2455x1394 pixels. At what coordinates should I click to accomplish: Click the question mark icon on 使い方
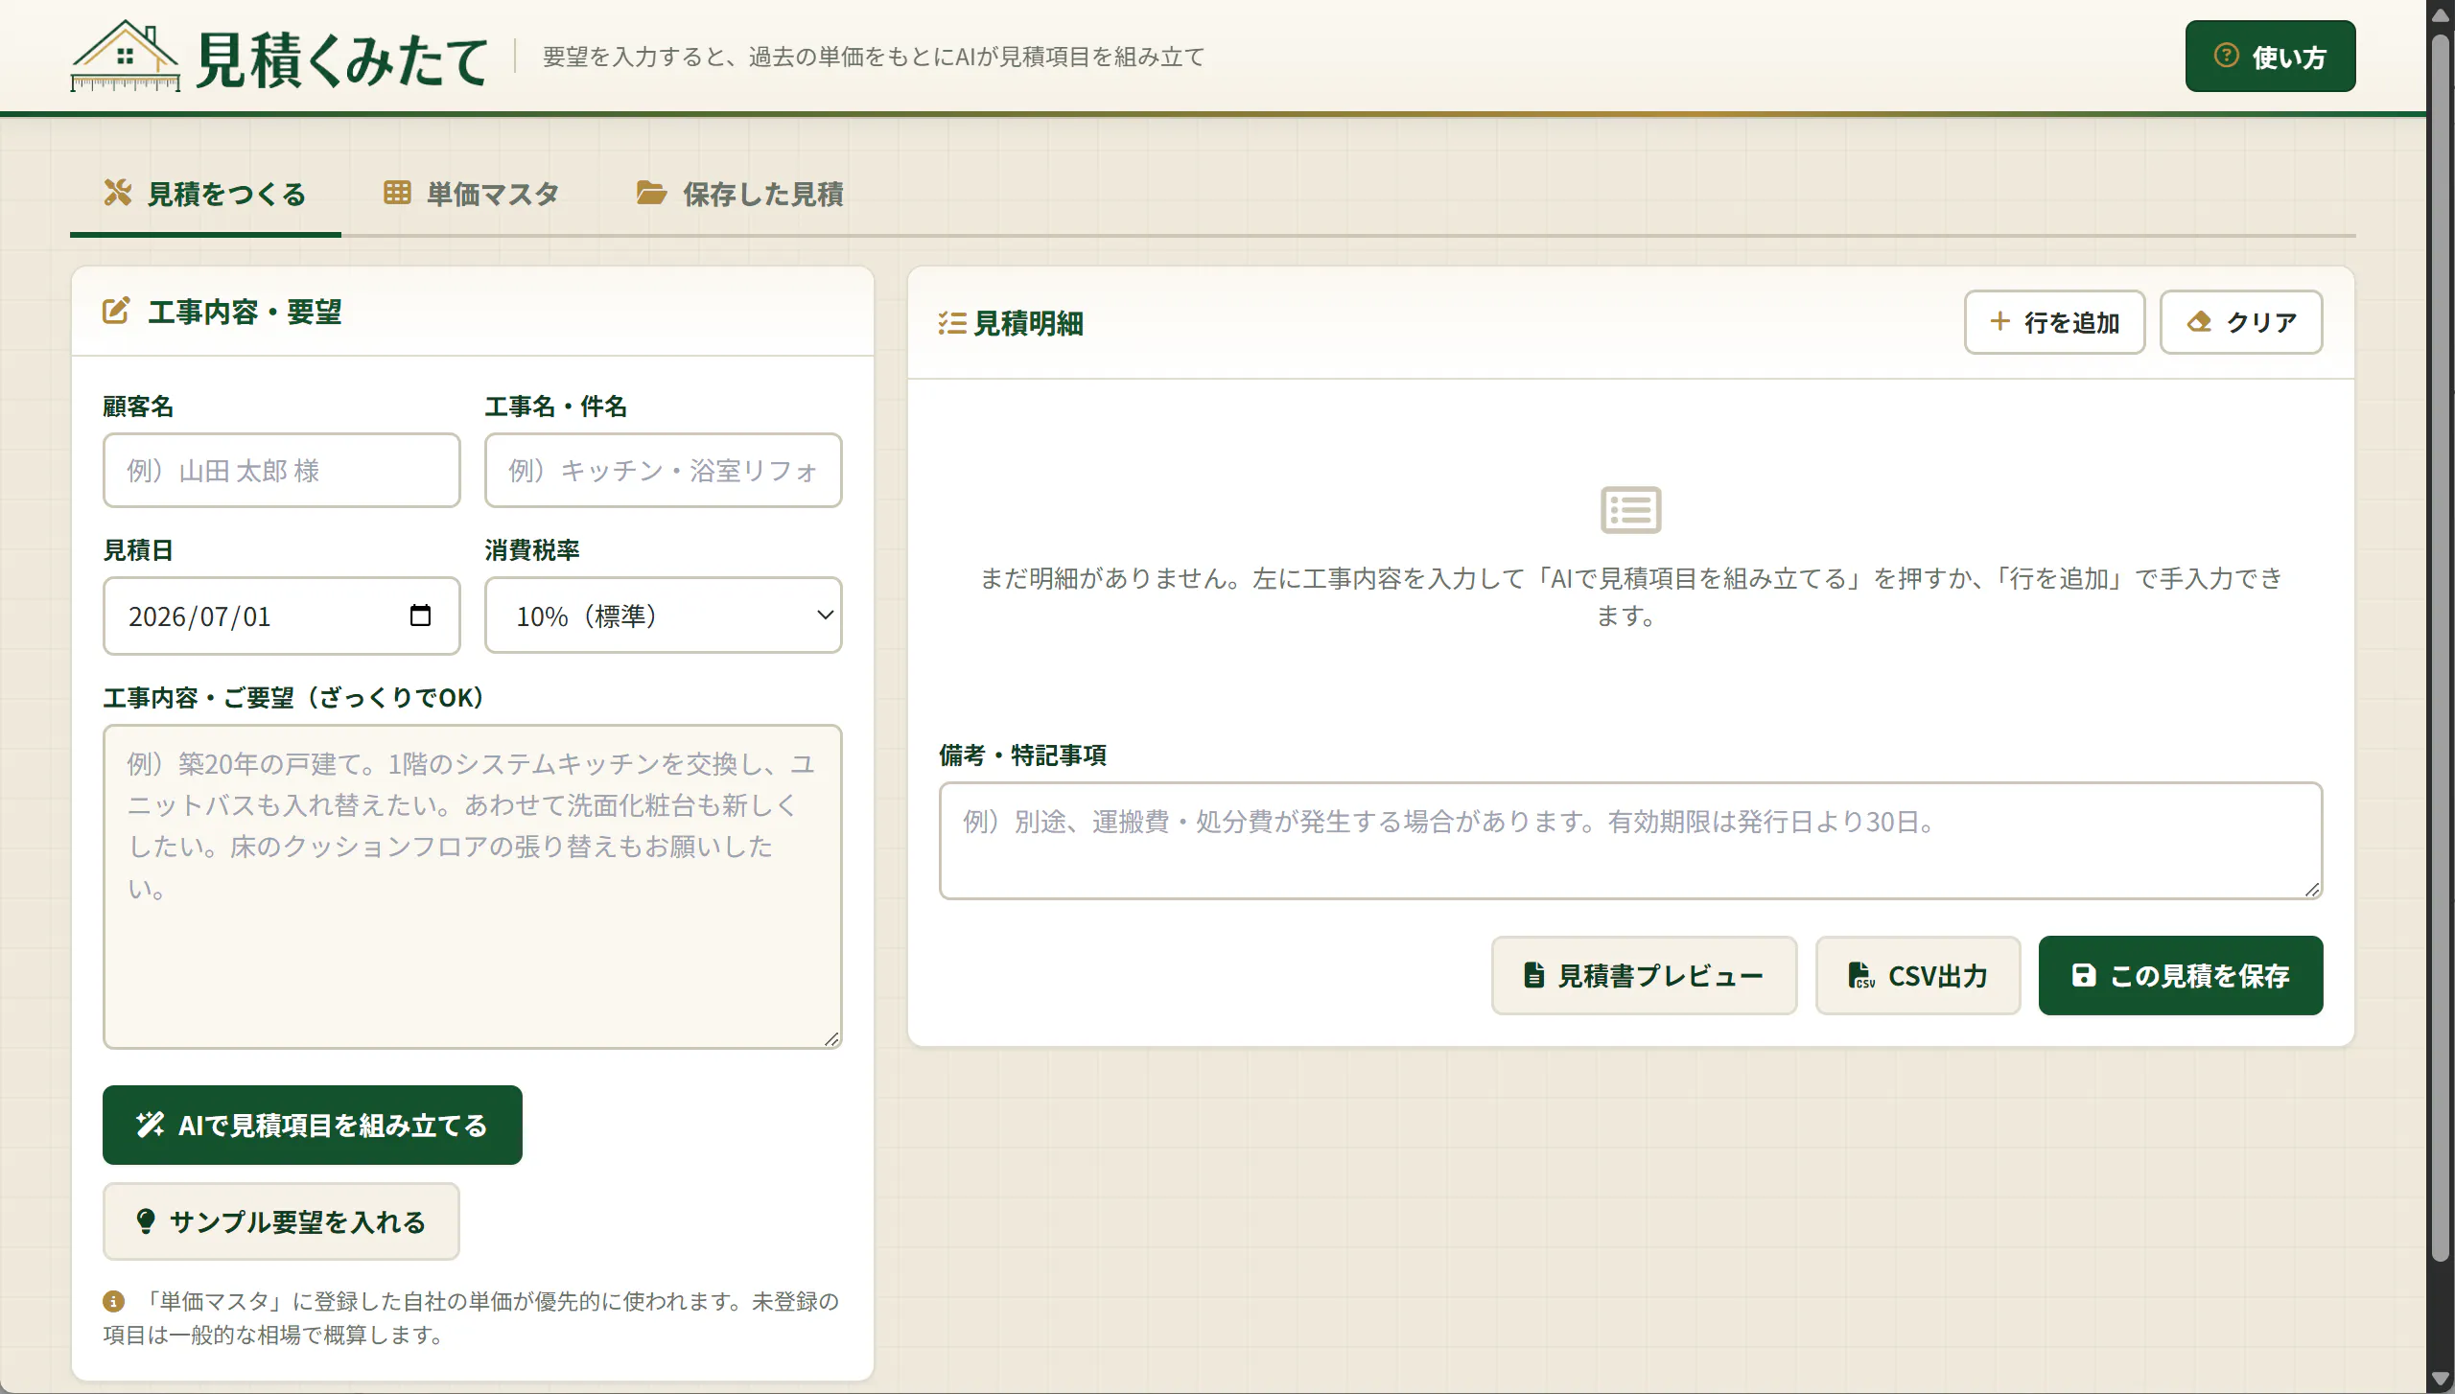2226,56
